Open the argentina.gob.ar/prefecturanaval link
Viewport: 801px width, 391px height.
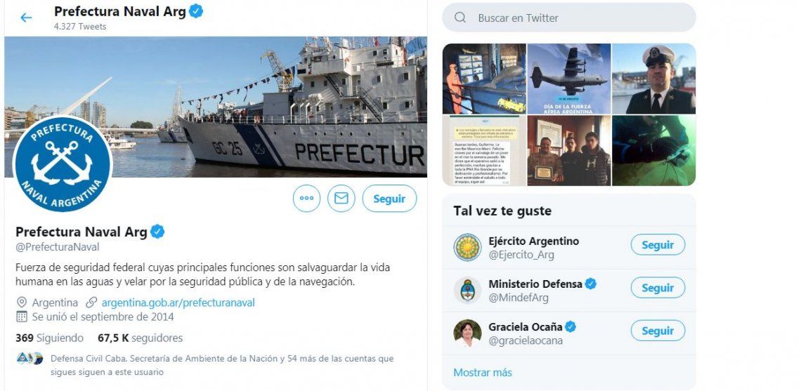coord(178,303)
